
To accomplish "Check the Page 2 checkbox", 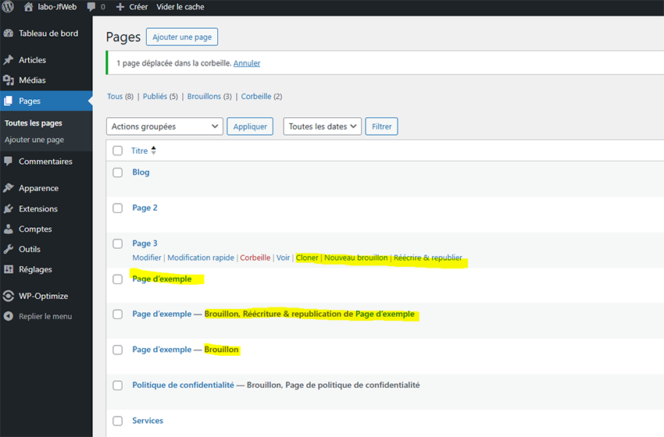I will (118, 208).
